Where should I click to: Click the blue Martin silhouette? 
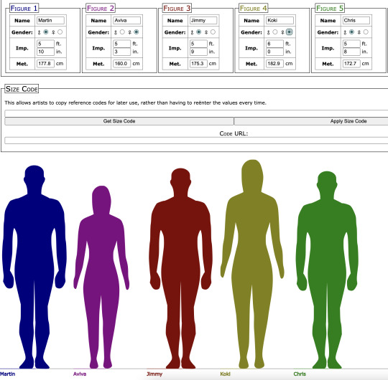click(34, 267)
